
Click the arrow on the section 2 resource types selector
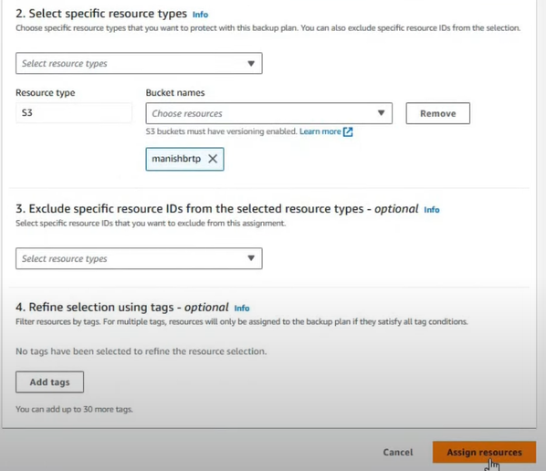251,63
